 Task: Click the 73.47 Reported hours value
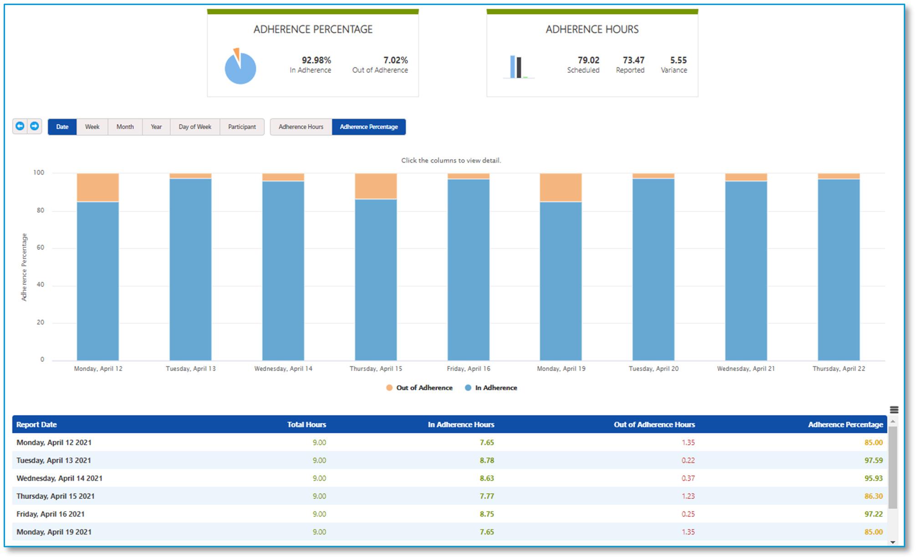[x=633, y=60]
